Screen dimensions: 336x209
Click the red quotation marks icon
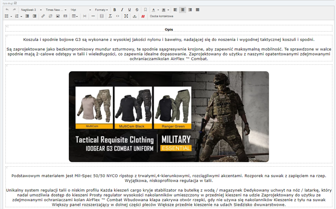coord(143,16)
